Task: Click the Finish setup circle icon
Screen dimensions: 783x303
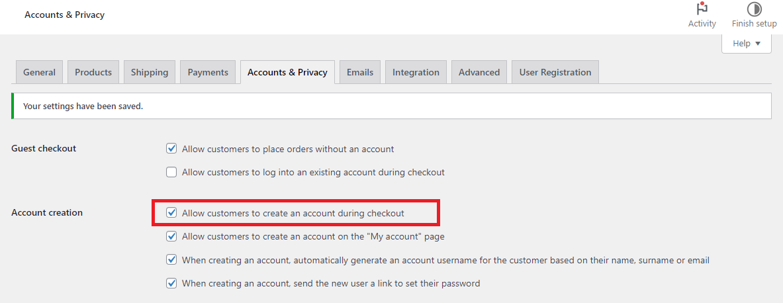Action: pos(754,9)
